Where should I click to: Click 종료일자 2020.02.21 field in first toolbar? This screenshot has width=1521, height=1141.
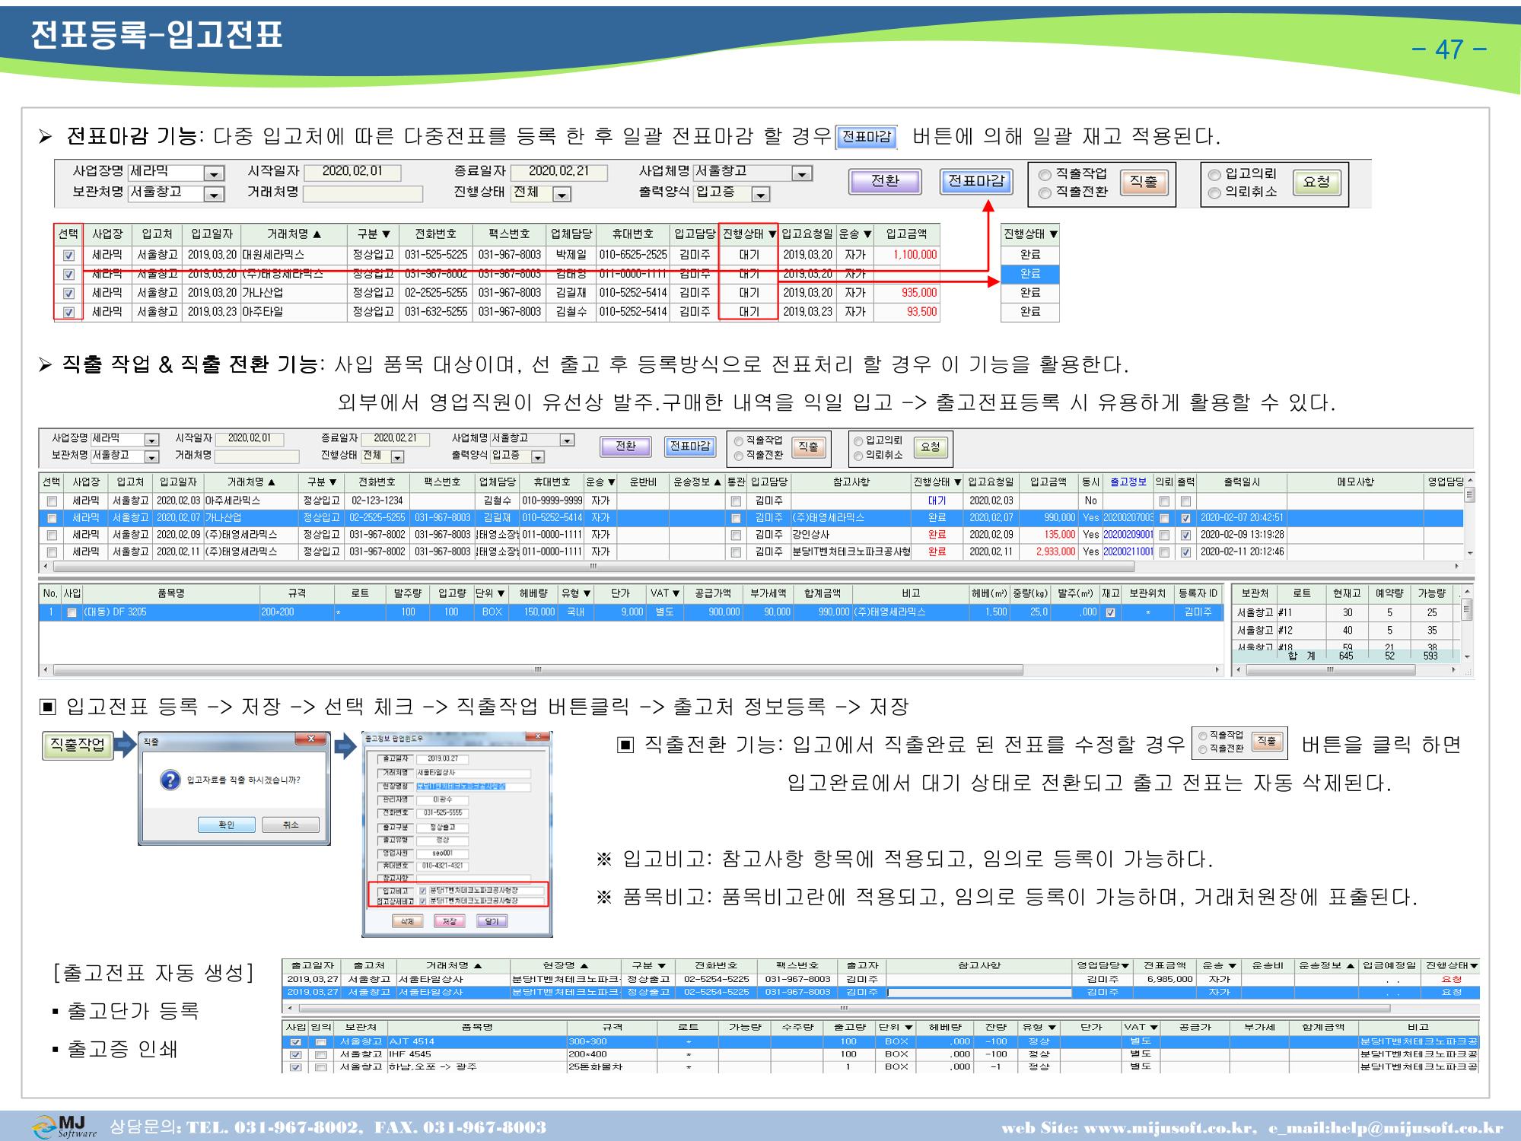558,173
